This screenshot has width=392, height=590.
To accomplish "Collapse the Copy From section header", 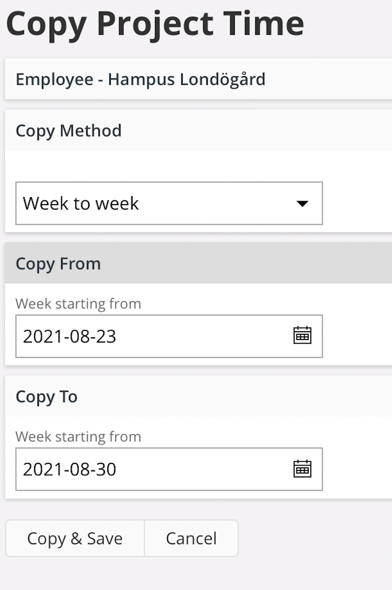I will (198, 264).
